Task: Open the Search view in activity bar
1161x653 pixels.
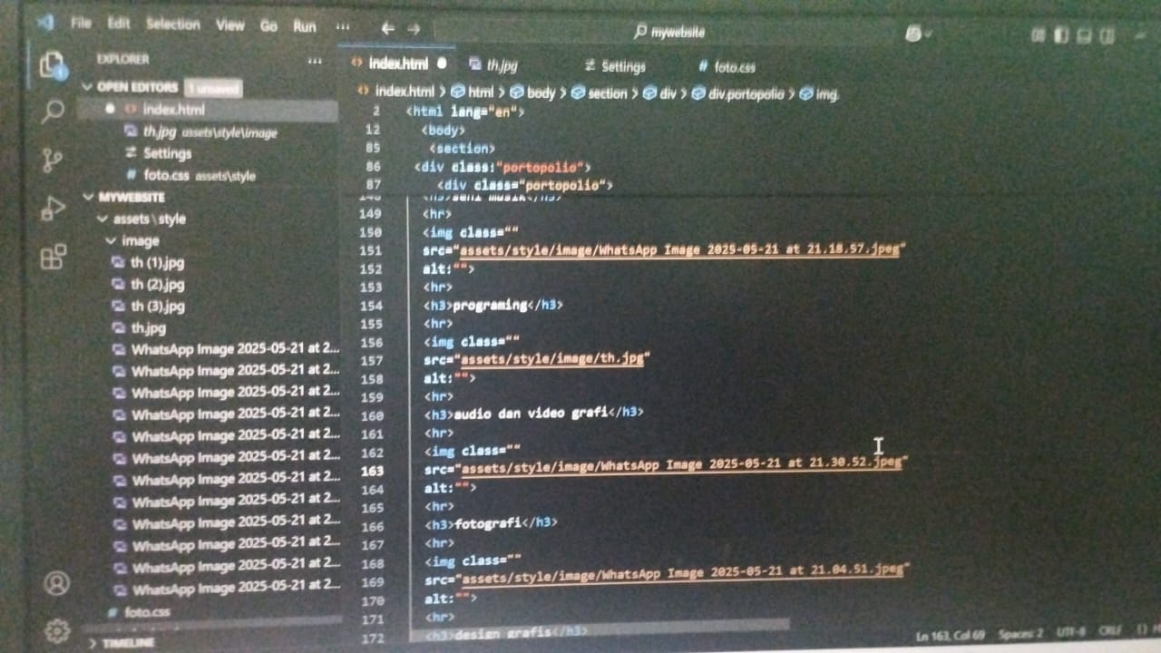Action: (52, 112)
